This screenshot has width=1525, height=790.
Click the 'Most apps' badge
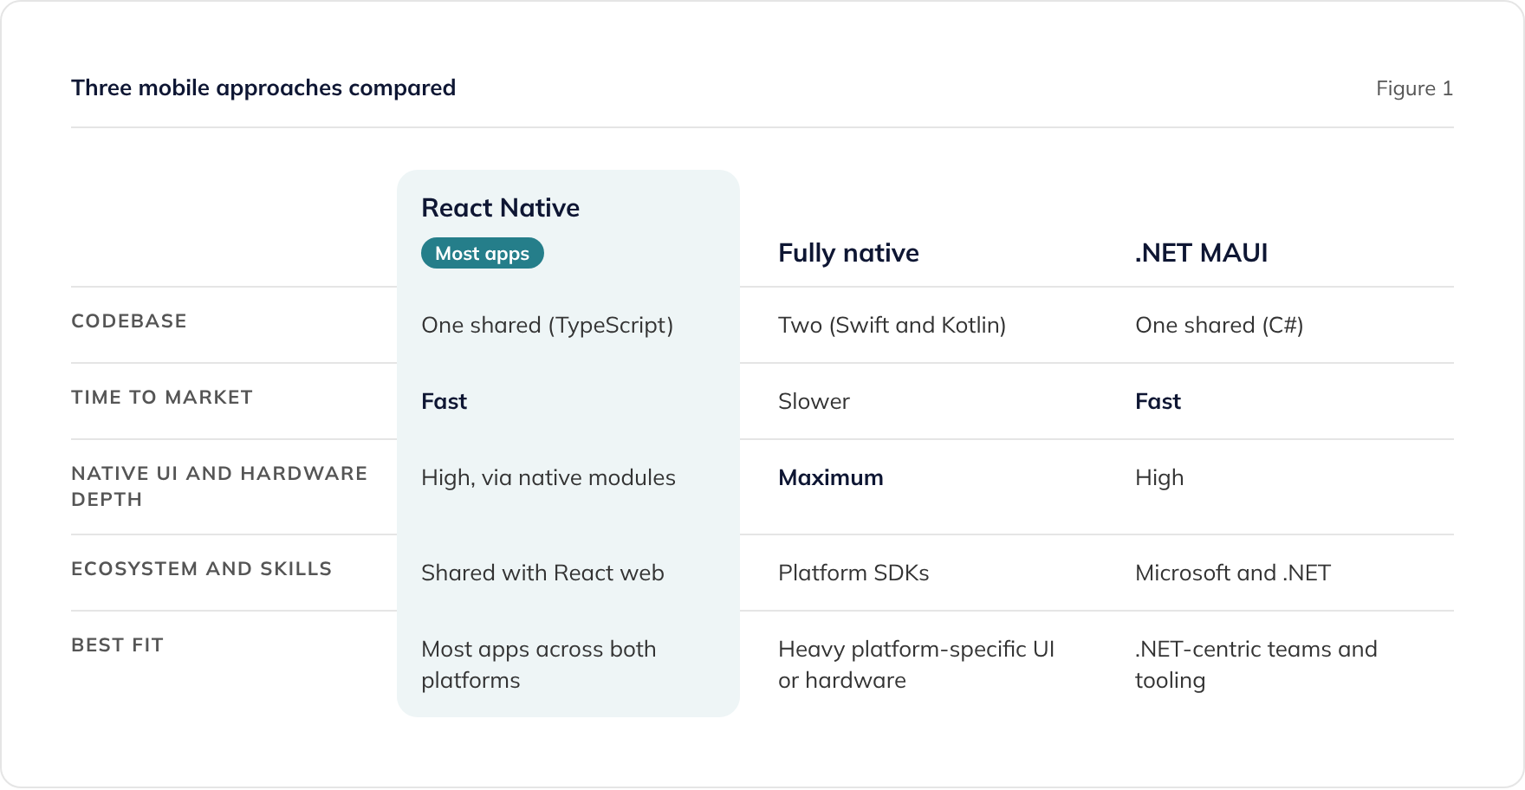click(x=483, y=253)
